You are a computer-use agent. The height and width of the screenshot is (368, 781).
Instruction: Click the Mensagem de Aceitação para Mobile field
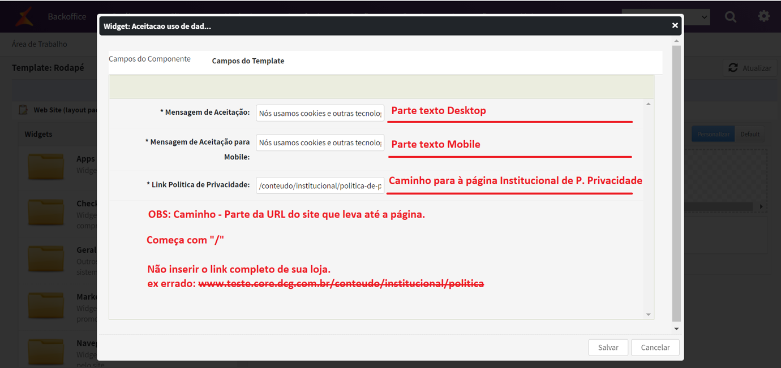(320, 142)
